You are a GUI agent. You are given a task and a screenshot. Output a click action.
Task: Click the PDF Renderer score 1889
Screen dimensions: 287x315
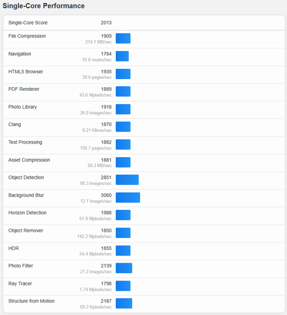[x=106, y=89]
